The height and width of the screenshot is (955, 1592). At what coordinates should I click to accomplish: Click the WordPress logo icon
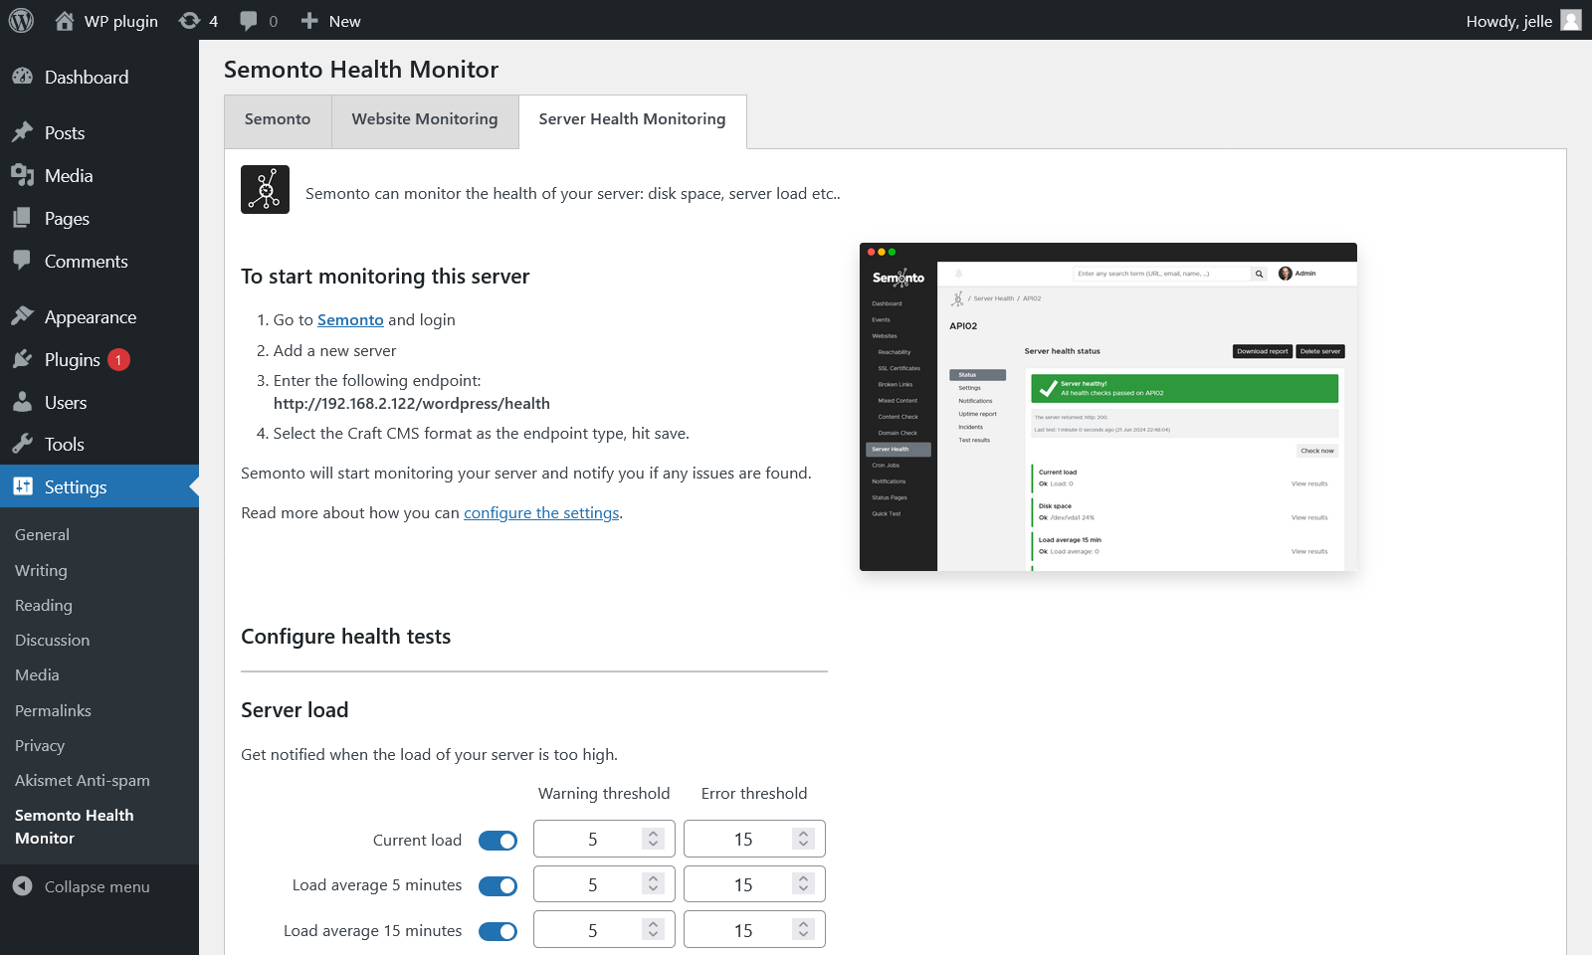21,21
